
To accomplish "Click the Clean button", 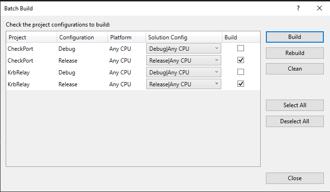I will [x=294, y=69].
